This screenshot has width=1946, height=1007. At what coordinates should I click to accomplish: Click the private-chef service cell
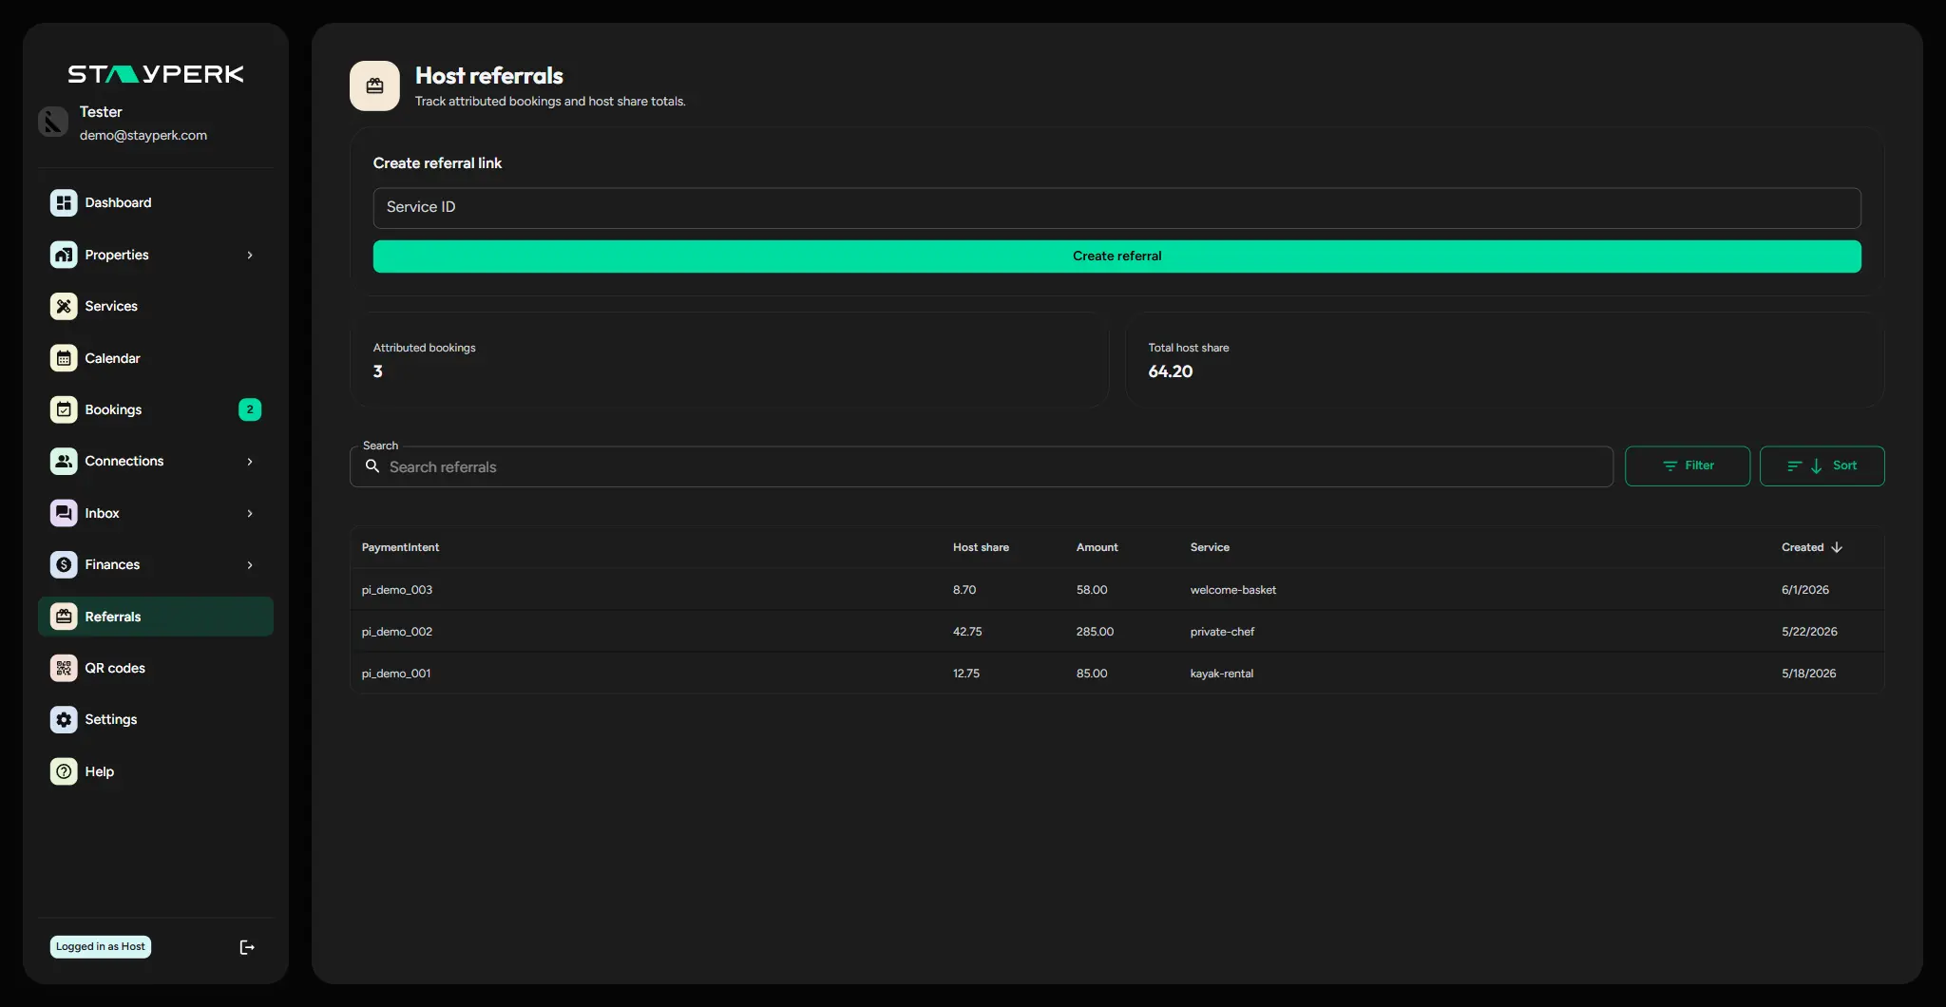(1222, 632)
